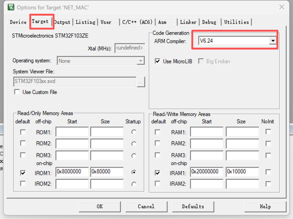Screen dimensions: 293x219
Task: Enable NoInit for RAM2
Action: coord(268,144)
